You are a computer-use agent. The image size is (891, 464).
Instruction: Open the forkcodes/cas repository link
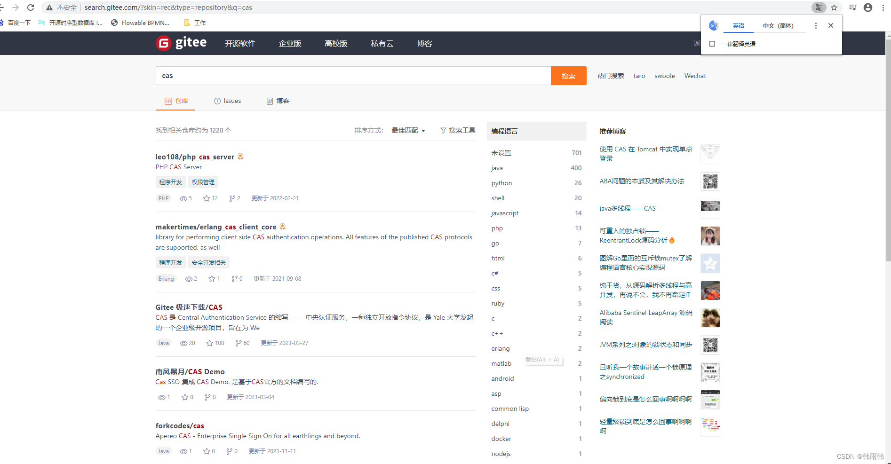(180, 425)
